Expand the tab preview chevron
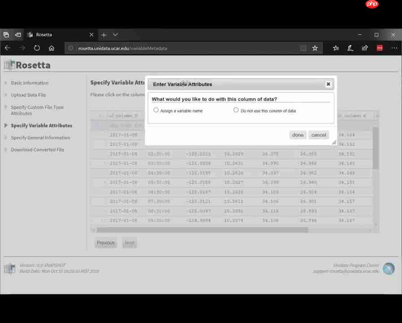The image size is (402, 323). pos(115,35)
